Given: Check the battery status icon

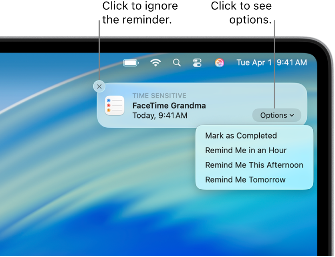Looking at the screenshot, I should (130, 62).
